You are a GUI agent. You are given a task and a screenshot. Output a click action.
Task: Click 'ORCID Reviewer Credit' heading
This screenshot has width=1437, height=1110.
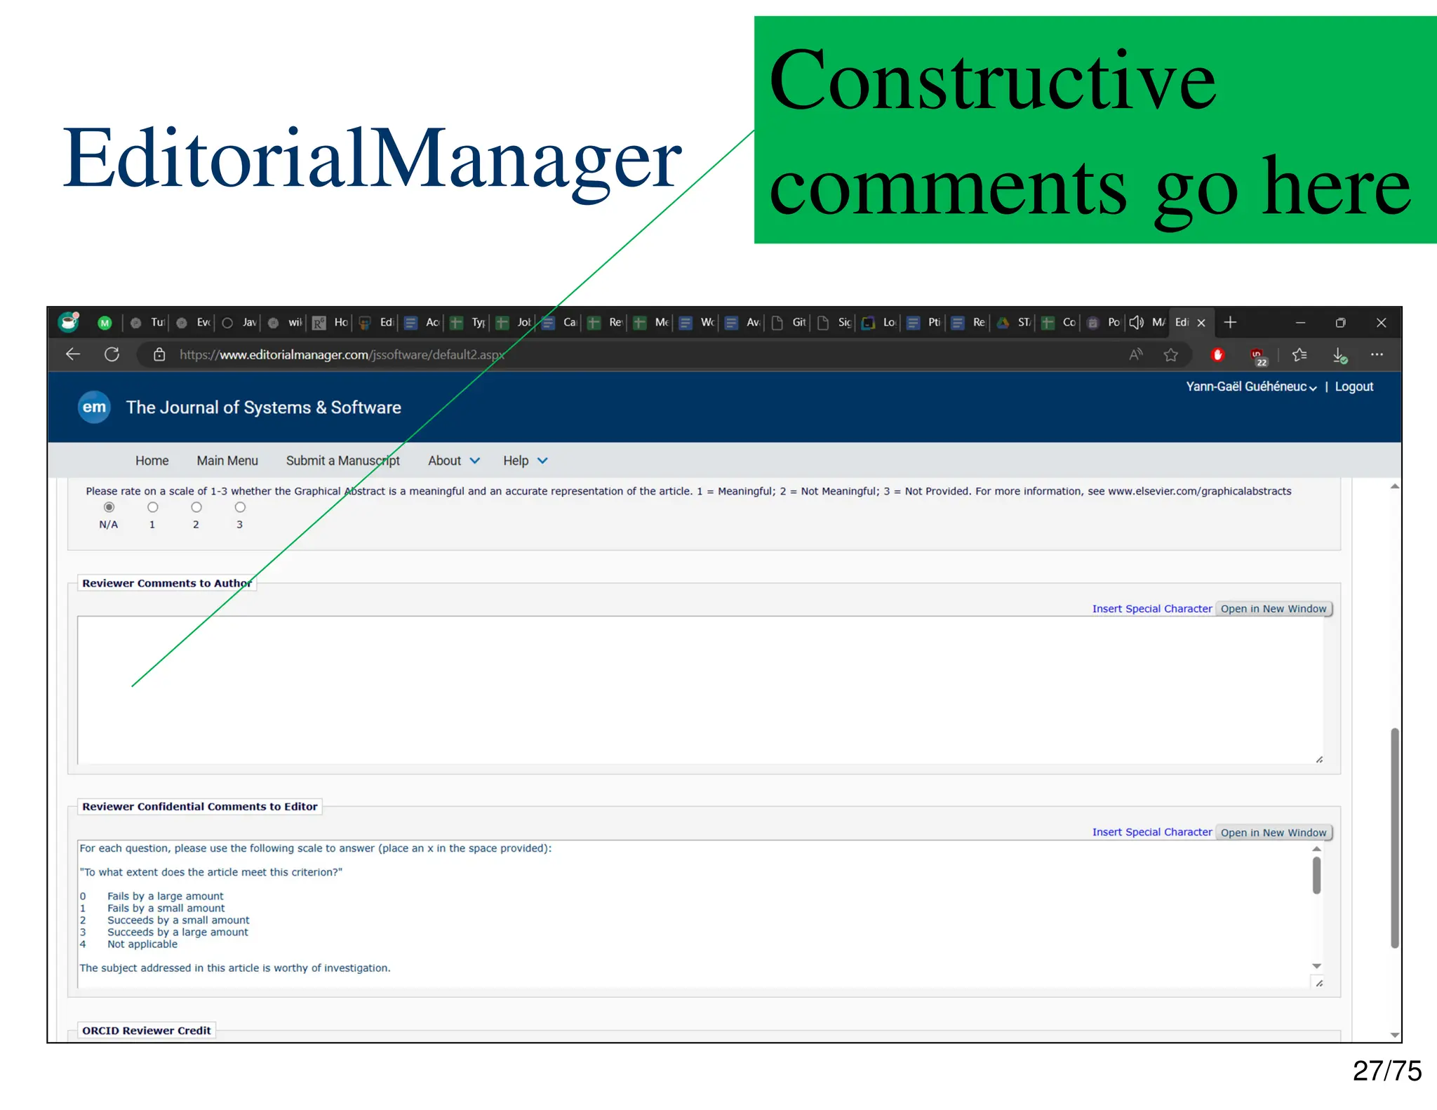[x=146, y=1030]
